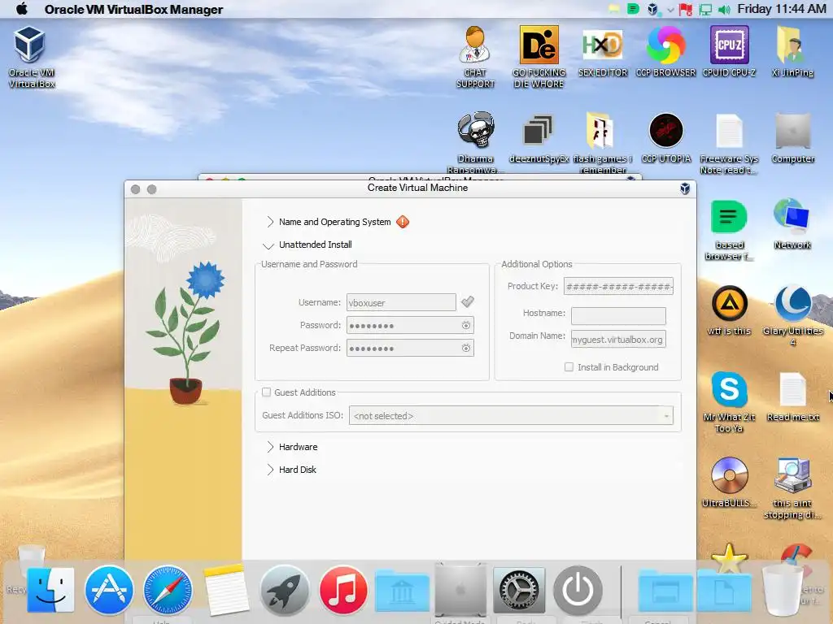The height and width of the screenshot is (624, 833).
Task: Click the green chat icon in menu bar
Action: tap(633, 9)
